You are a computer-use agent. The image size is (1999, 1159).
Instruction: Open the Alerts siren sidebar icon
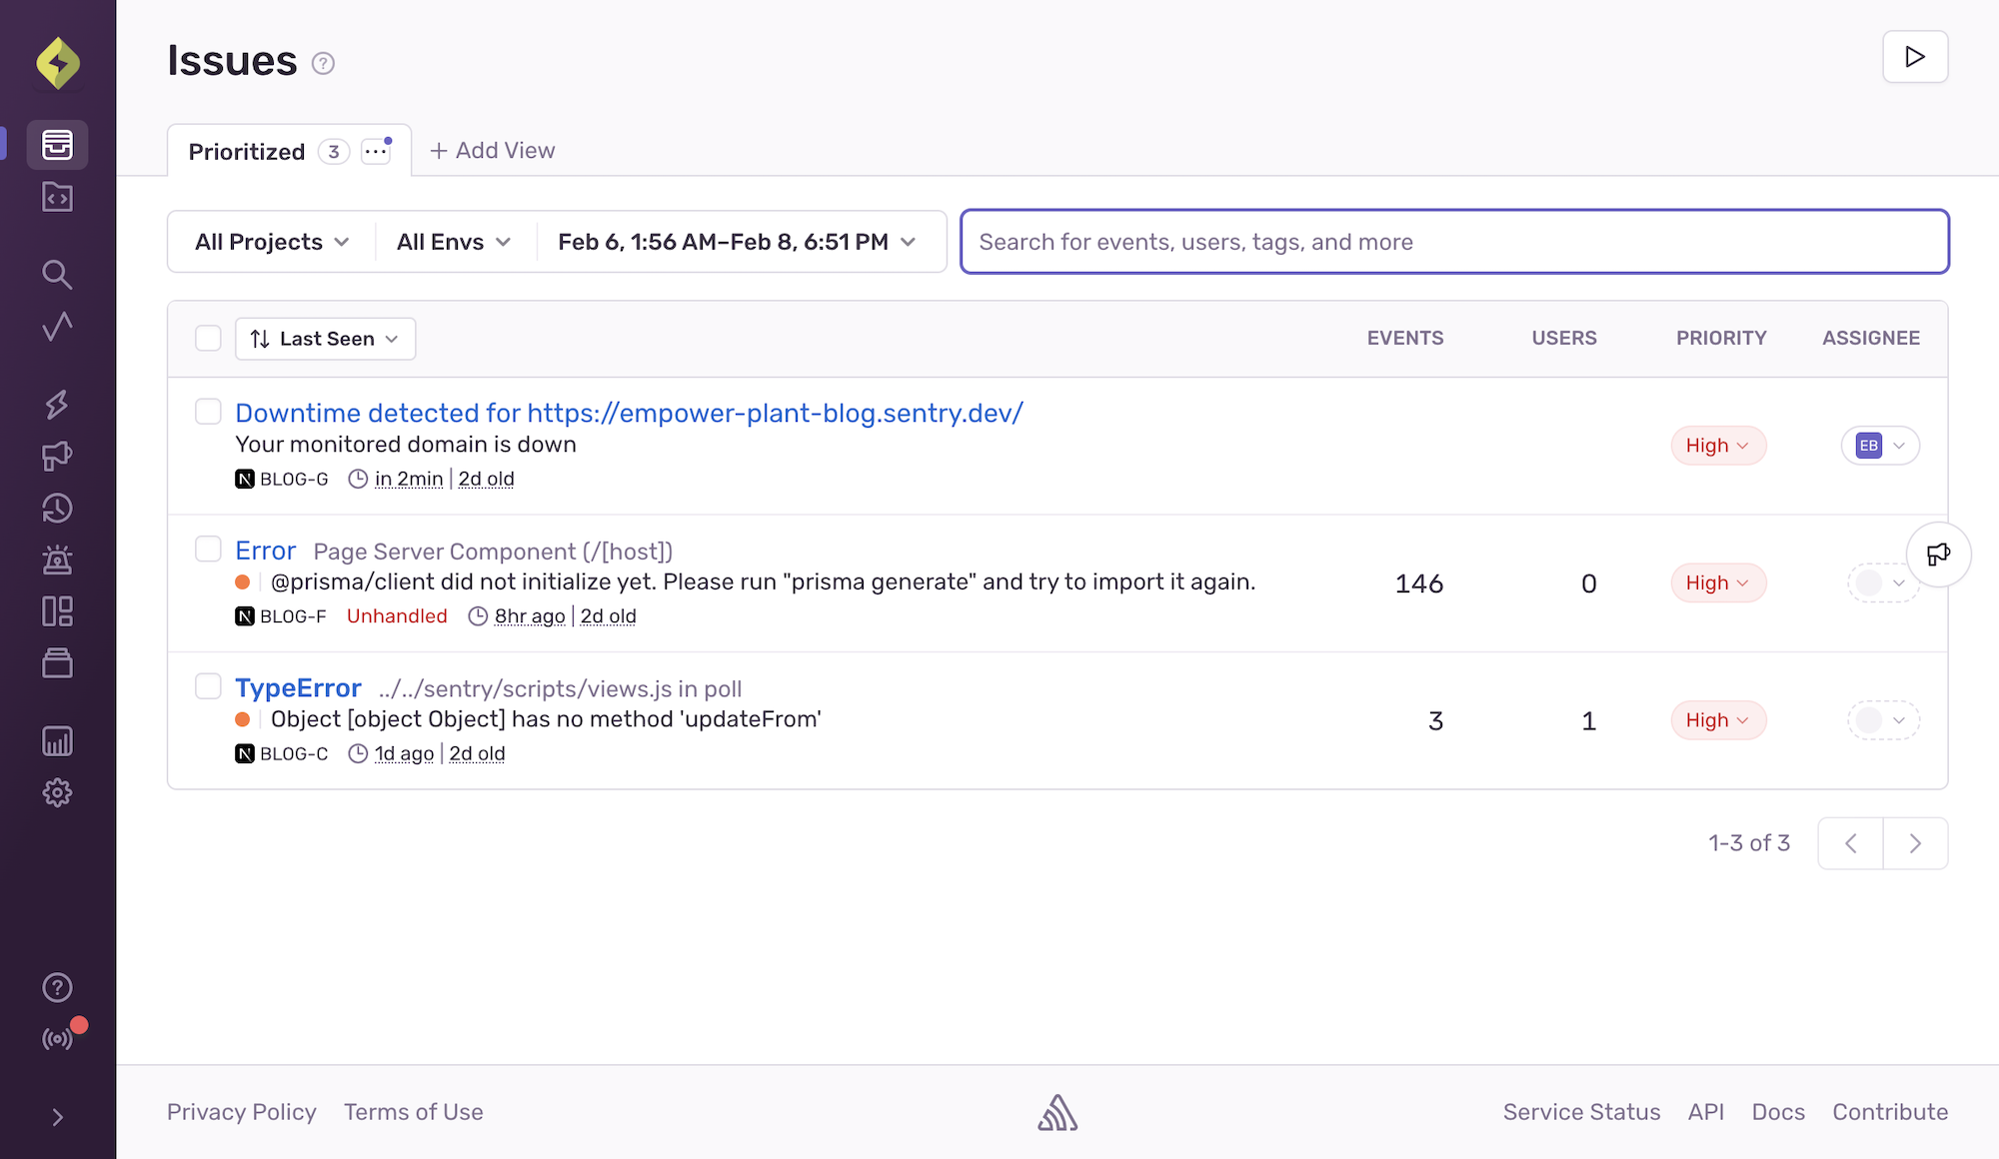pyautogui.click(x=57, y=560)
